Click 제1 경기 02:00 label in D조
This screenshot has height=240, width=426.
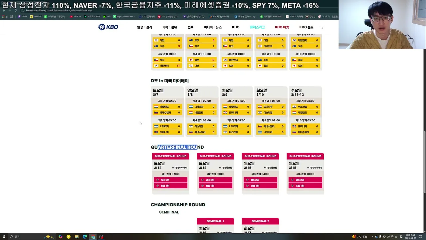click(x=167, y=101)
